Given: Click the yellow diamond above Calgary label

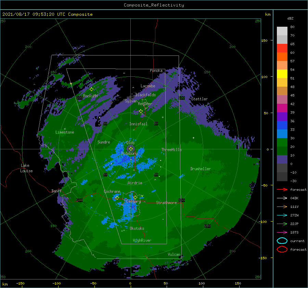Looking at the screenshot, I should (x=135, y=197).
